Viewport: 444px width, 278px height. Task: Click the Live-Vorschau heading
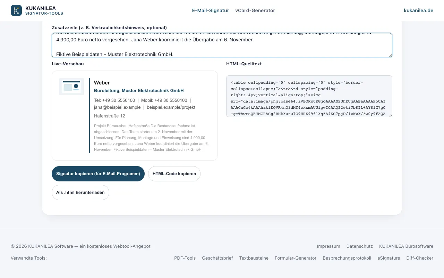(68, 64)
